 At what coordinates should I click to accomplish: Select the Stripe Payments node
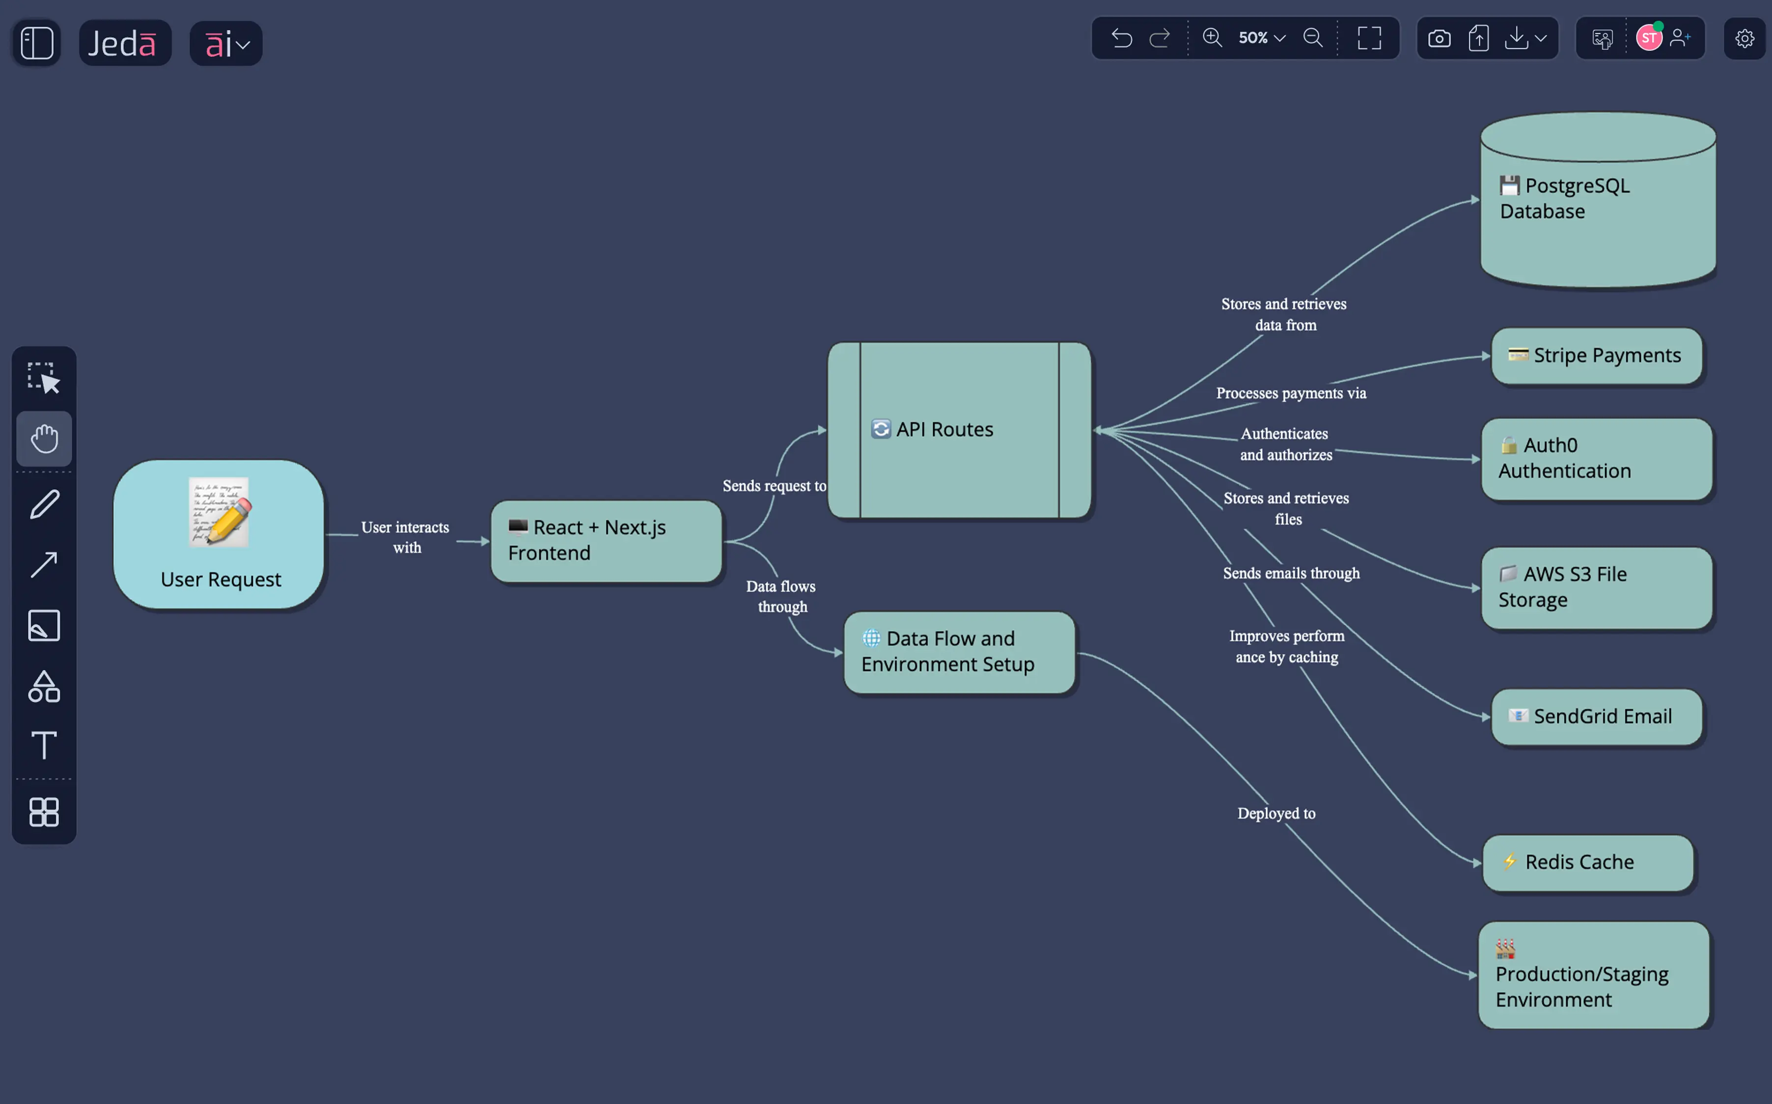click(1597, 356)
